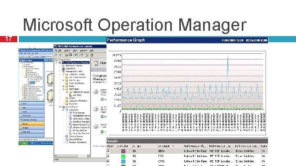Click the purple line color swatch
Image resolution: width=296 pixels, height=166 pixels.
pos(123,151)
